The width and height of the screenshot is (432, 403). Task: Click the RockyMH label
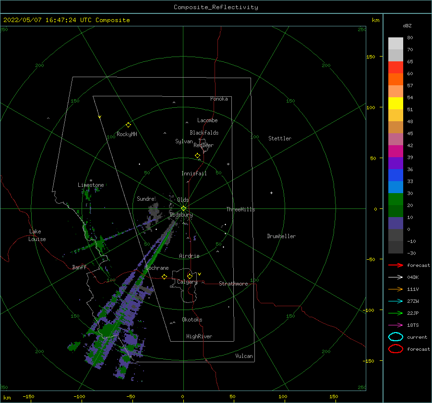click(x=127, y=134)
